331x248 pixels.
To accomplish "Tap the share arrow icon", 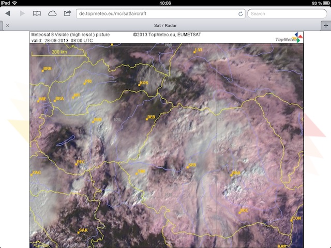I will click(67, 13).
